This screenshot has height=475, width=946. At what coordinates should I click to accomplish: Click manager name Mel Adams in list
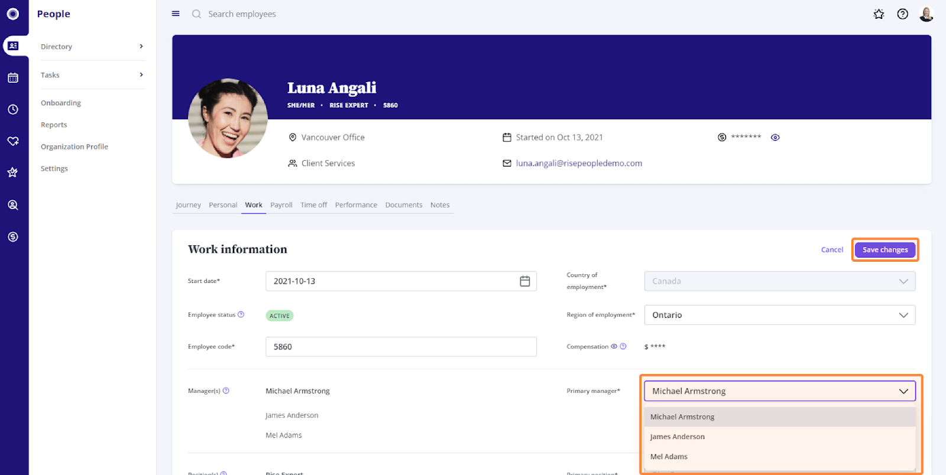point(284,435)
